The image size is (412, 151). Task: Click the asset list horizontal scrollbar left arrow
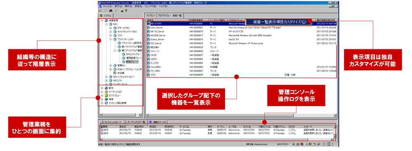point(147,115)
